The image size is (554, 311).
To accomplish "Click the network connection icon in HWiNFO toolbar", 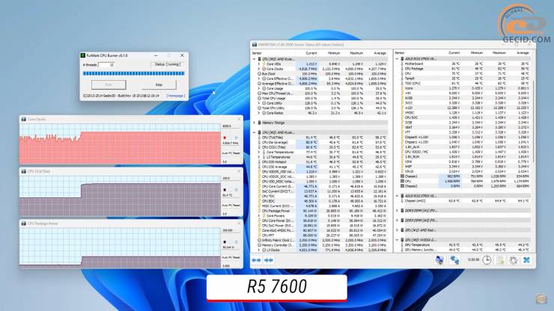I will point(454,260).
